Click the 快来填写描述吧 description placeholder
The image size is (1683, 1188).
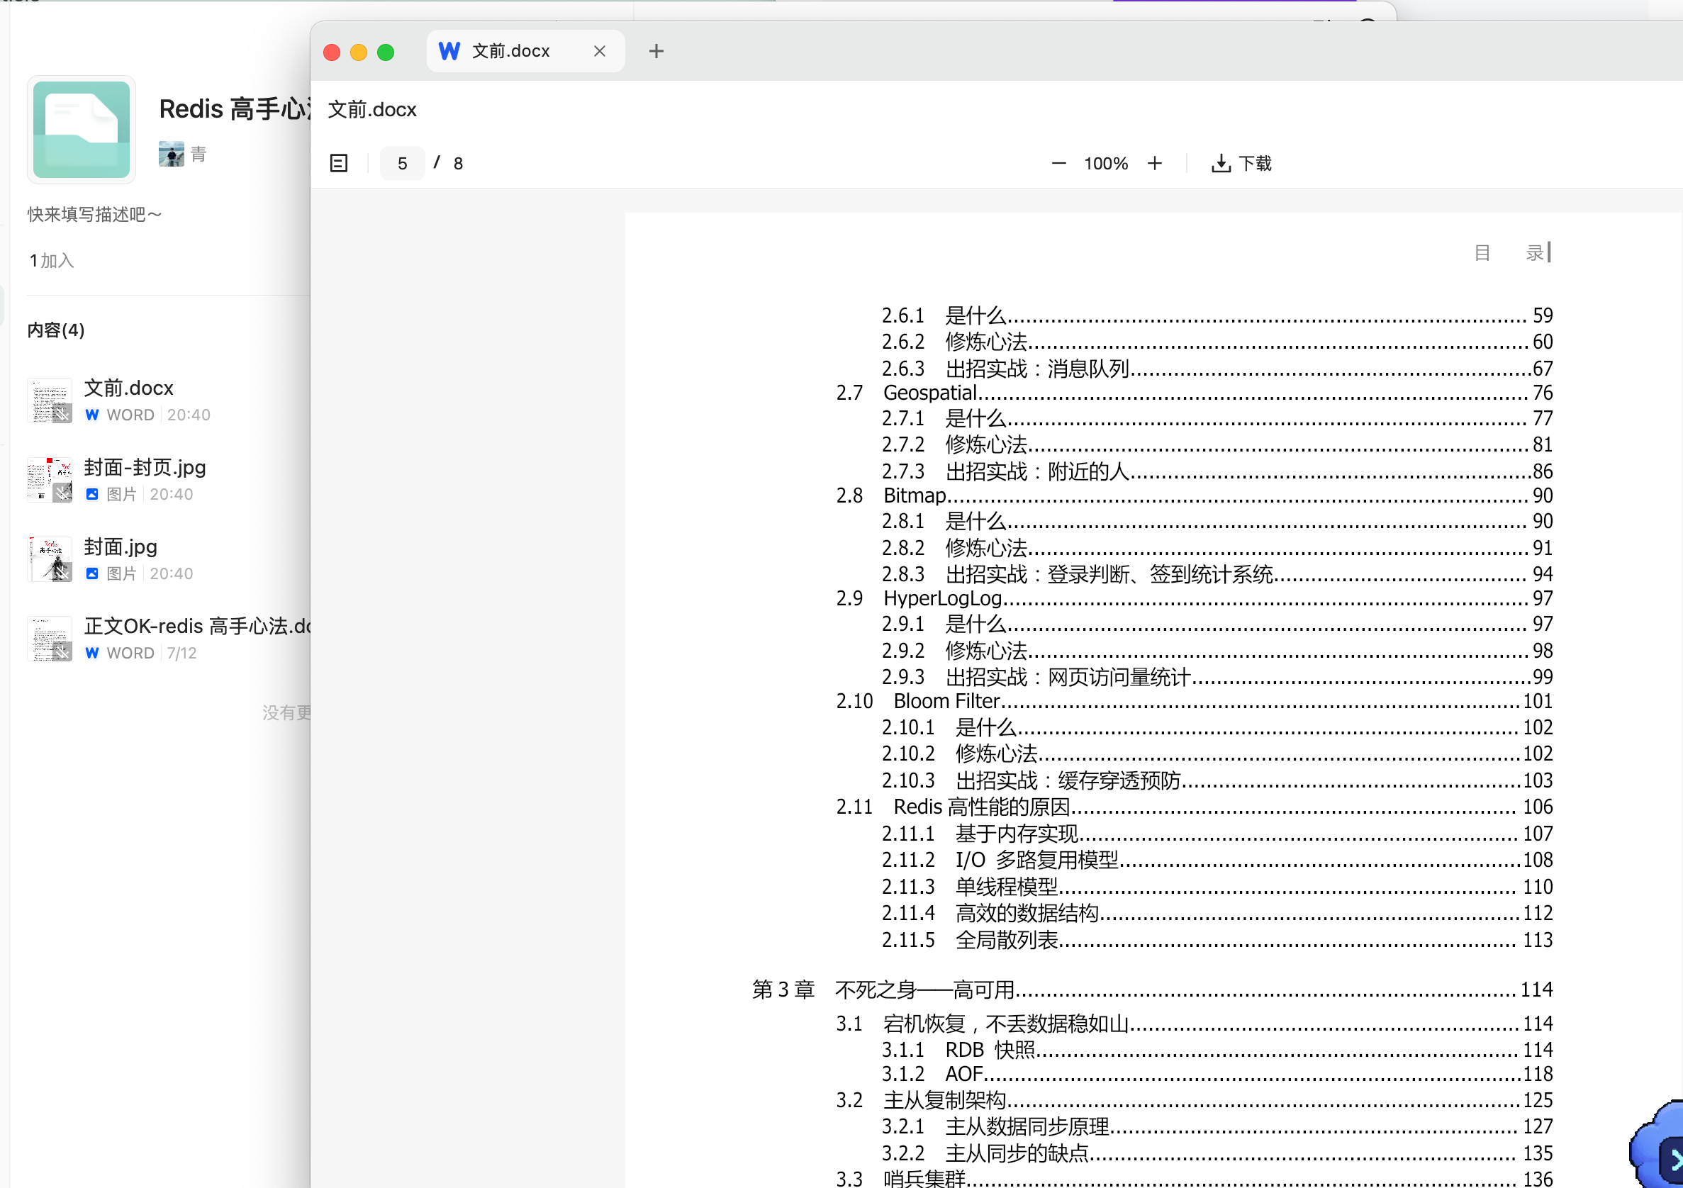[x=94, y=214]
